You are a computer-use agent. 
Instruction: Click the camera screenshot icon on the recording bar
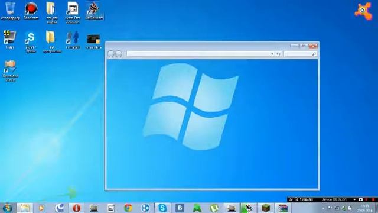361,199
